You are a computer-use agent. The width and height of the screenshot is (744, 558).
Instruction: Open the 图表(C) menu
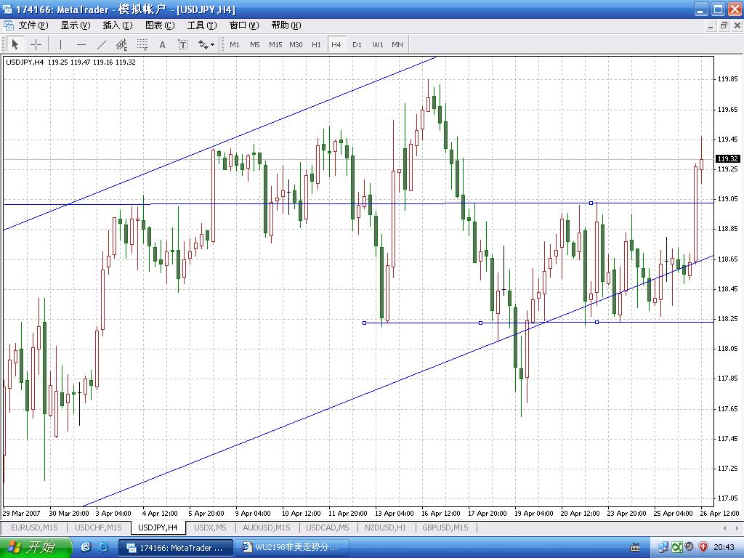click(x=160, y=25)
